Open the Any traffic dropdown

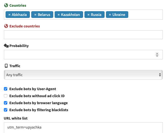point(83,75)
